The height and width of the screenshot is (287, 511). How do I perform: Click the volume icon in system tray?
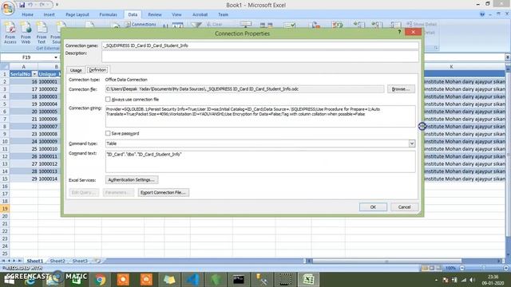click(472, 280)
